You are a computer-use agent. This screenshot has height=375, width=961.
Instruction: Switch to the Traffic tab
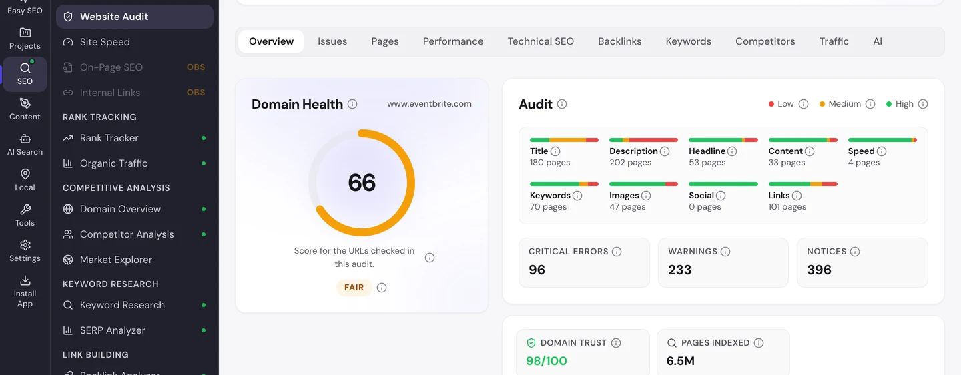tap(834, 41)
